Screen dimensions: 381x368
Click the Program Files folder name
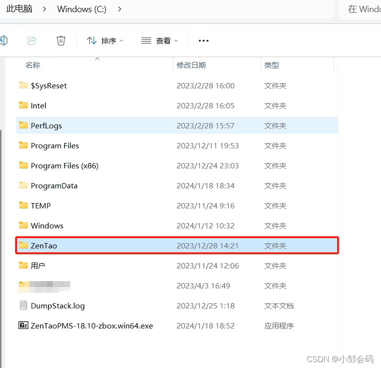55,146
